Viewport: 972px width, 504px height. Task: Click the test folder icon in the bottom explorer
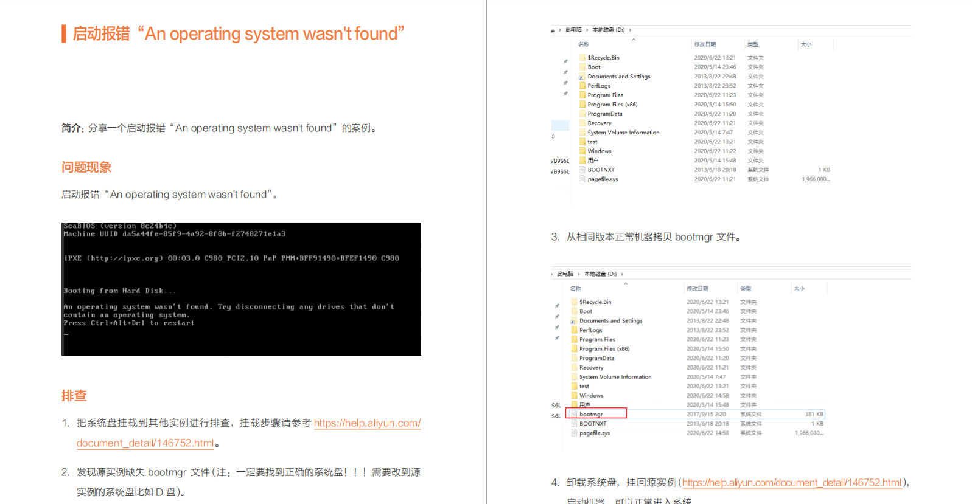[574, 386]
